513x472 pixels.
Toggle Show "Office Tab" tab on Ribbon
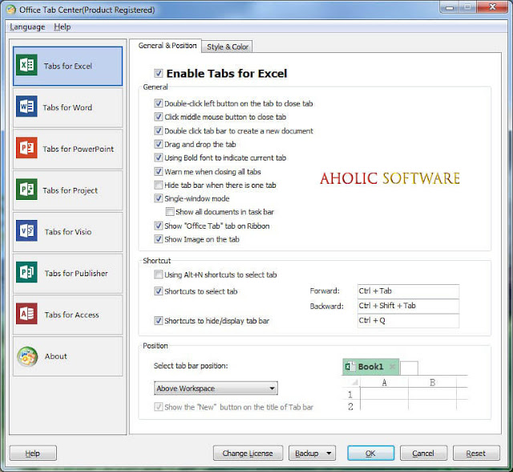(159, 226)
